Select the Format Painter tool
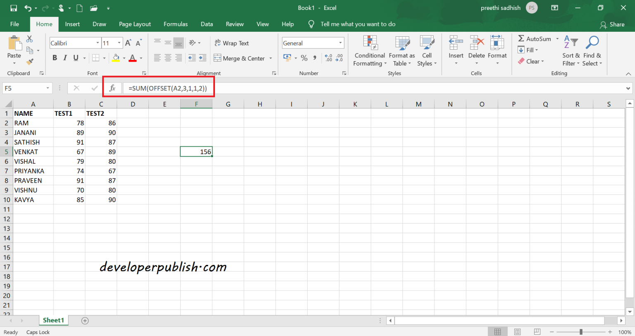Image resolution: width=635 pixels, height=336 pixels. click(x=29, y=61)
